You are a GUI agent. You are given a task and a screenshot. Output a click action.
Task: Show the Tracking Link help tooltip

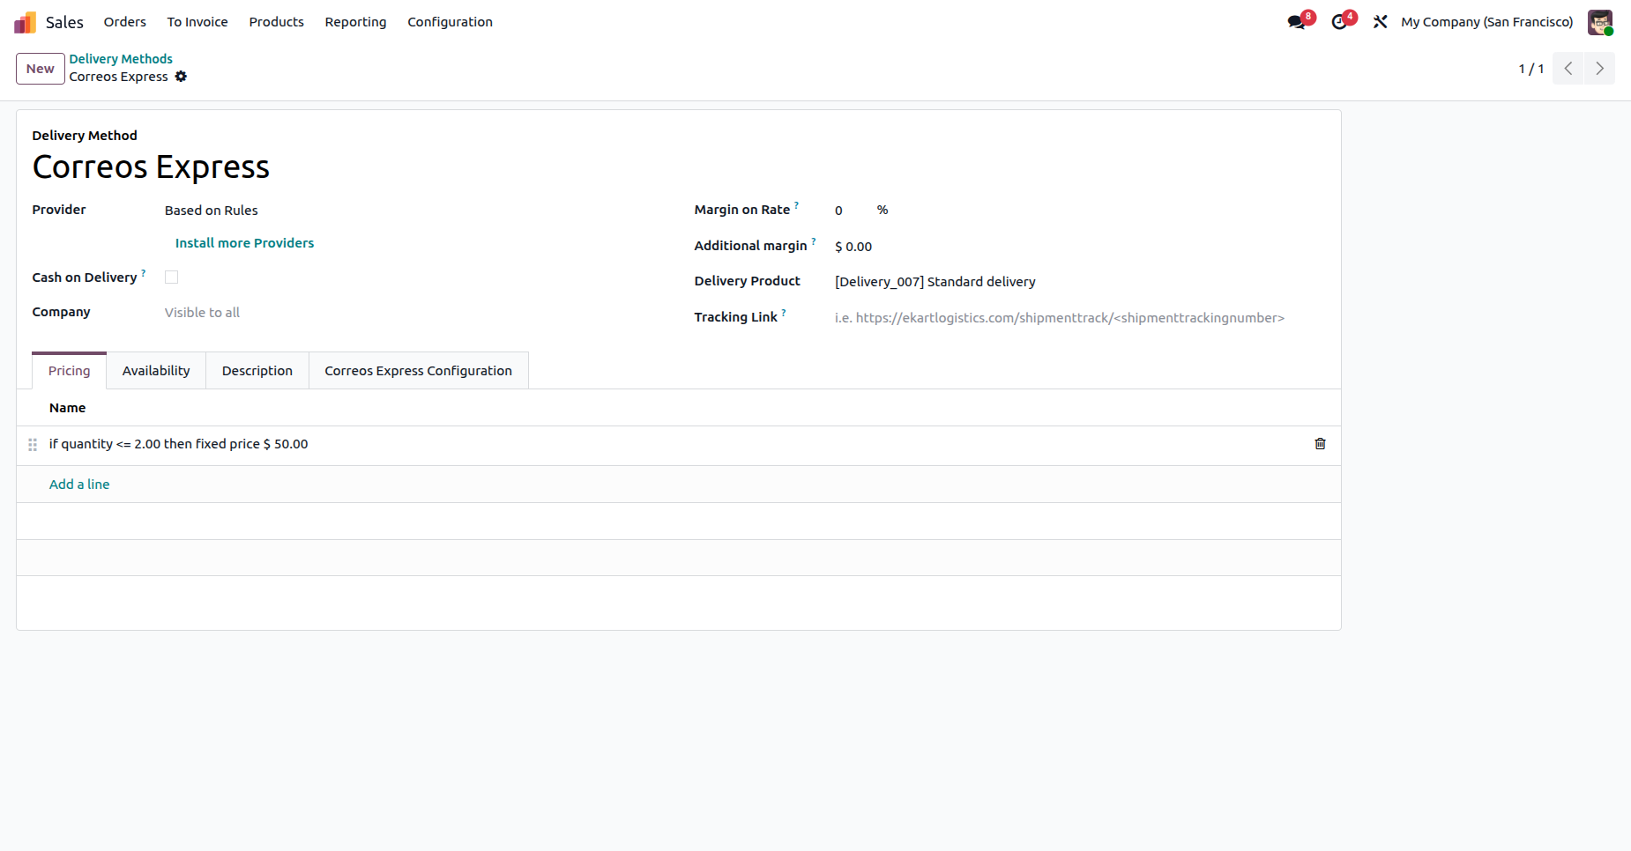click(x=784, y=313)
